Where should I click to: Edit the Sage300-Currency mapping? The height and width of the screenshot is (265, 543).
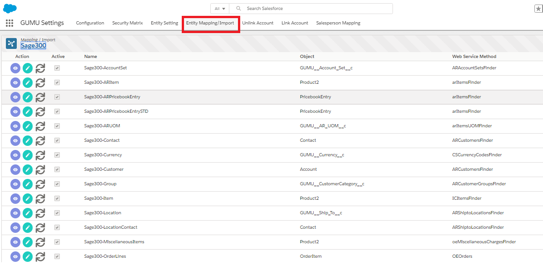click(x=28, y=155)
